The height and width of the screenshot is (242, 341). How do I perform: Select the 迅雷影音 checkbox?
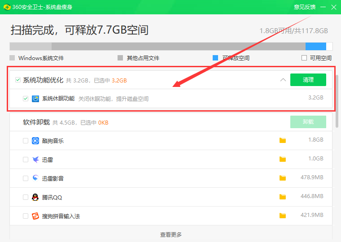26,178
